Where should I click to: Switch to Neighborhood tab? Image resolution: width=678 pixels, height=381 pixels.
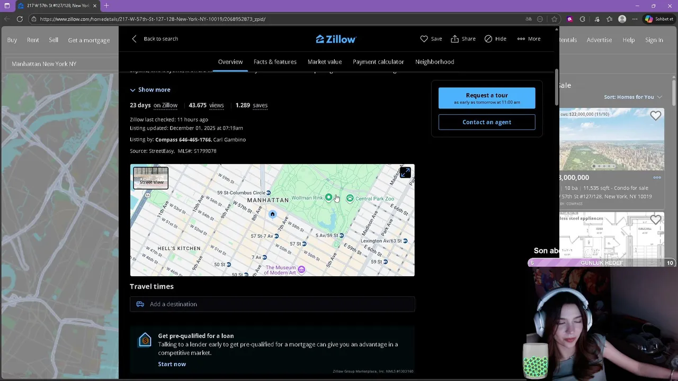434,61
